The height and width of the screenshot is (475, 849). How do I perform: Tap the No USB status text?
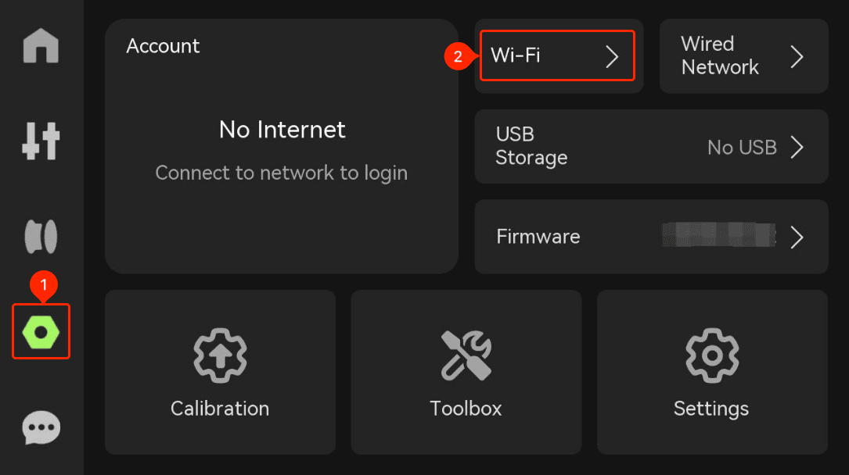click(x=743, y=147)
